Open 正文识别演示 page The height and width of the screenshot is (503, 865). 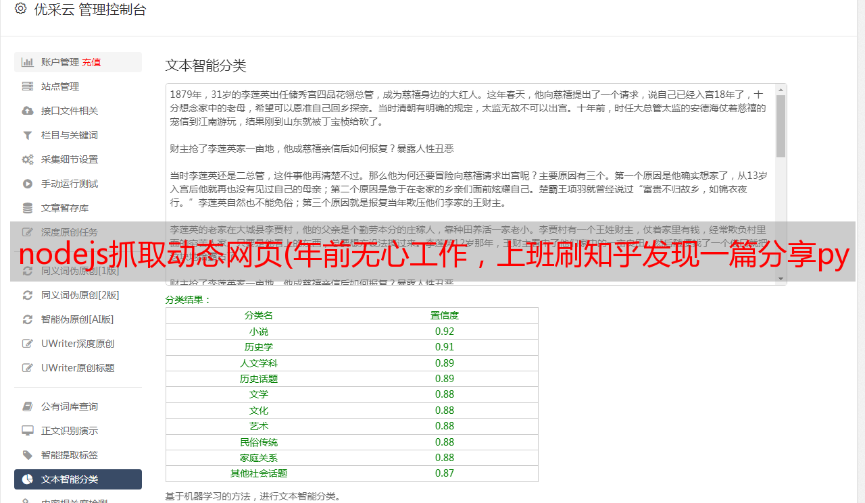78,431
